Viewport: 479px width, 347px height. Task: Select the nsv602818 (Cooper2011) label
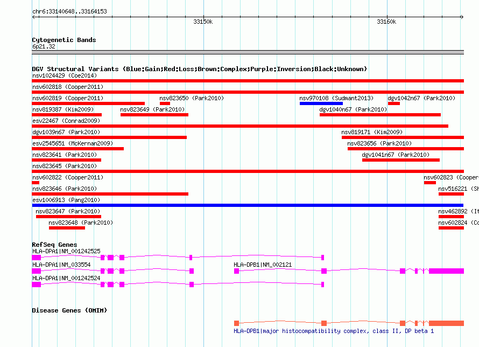click(x=68, y=87)
